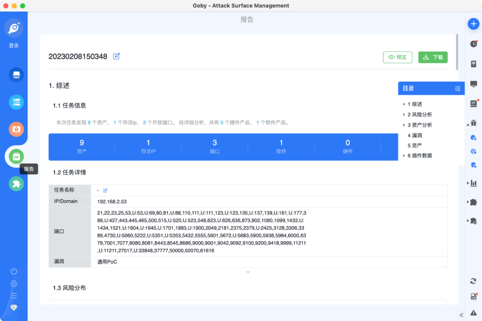Click the 9 资产 stat tile

pos(82,146)
